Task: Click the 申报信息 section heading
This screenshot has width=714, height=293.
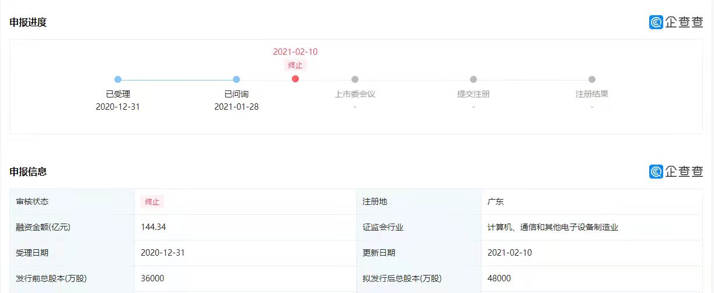Action: [x=28, y=172]
